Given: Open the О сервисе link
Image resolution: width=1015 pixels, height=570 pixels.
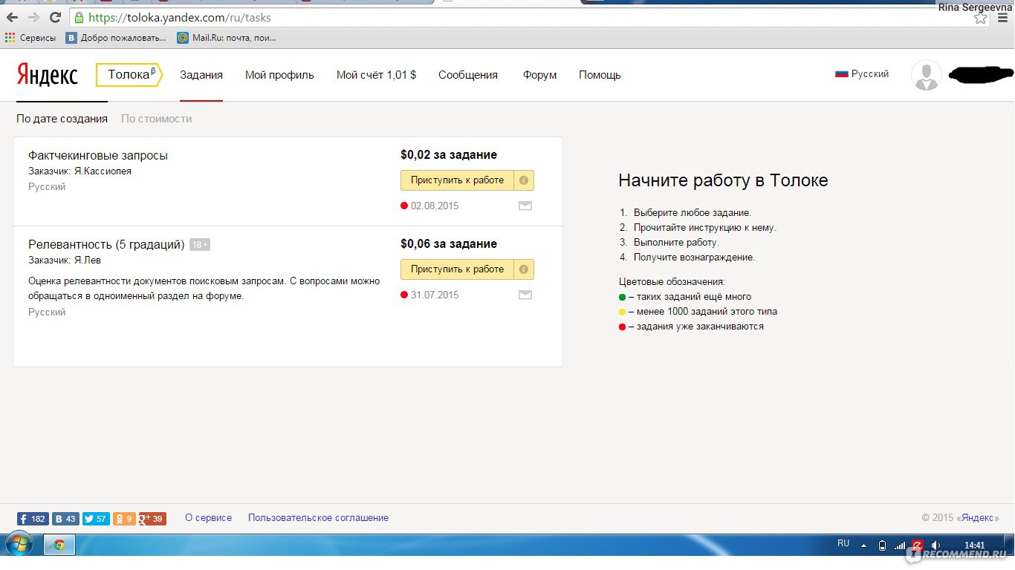Looking at the screenshot, I should tap(208, 518).
